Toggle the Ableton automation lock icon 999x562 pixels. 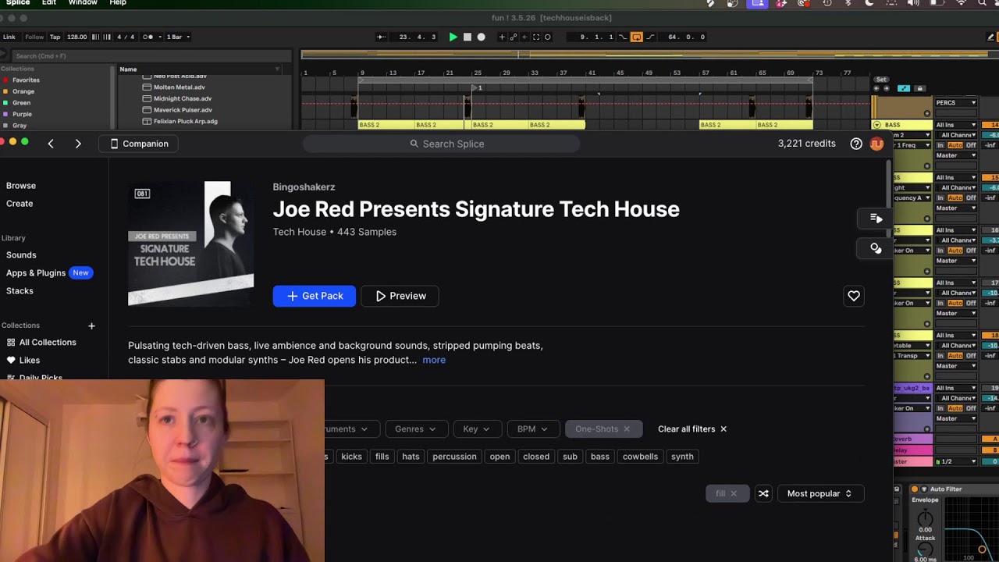919,88
